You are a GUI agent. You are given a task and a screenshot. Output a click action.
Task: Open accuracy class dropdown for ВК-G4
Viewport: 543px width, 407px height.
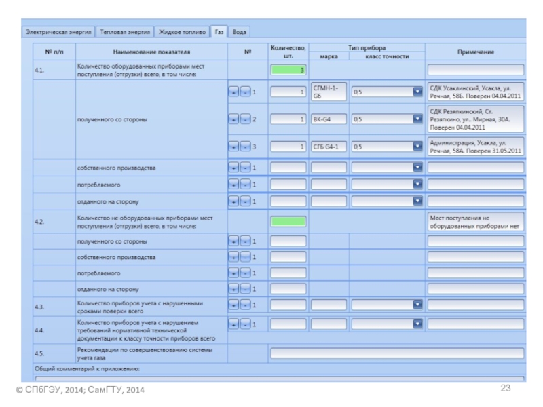[x=417, y=119]
